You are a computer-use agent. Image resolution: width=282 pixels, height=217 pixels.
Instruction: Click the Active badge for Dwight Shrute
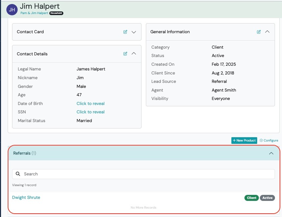point(267,198)
